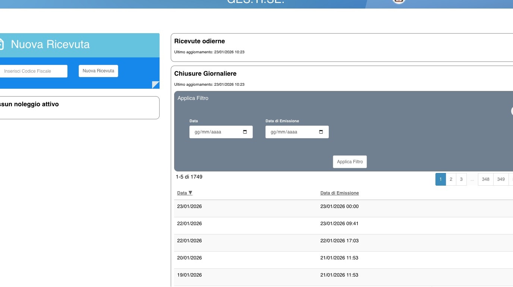Go to page 3 of results
Image resolution: width=513 pixels, height=287 pixels.
(461, 179)
